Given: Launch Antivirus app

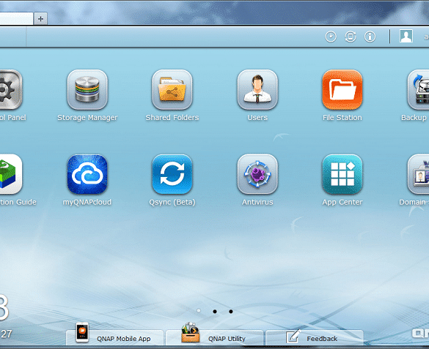Looking at the screenshot, I should click(257, 174).
